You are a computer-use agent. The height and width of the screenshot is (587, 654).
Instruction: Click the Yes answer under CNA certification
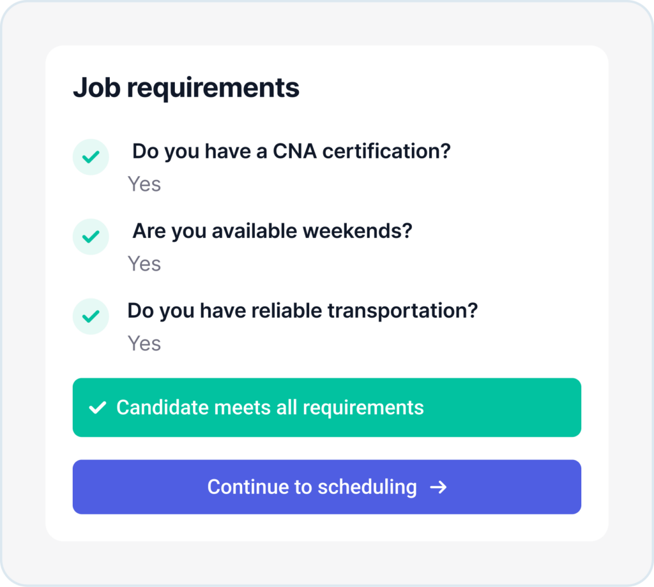(144, 184)
